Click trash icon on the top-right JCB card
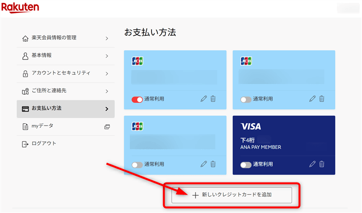The width and height of the screenshot is (362, 213). tap(321, 99)
